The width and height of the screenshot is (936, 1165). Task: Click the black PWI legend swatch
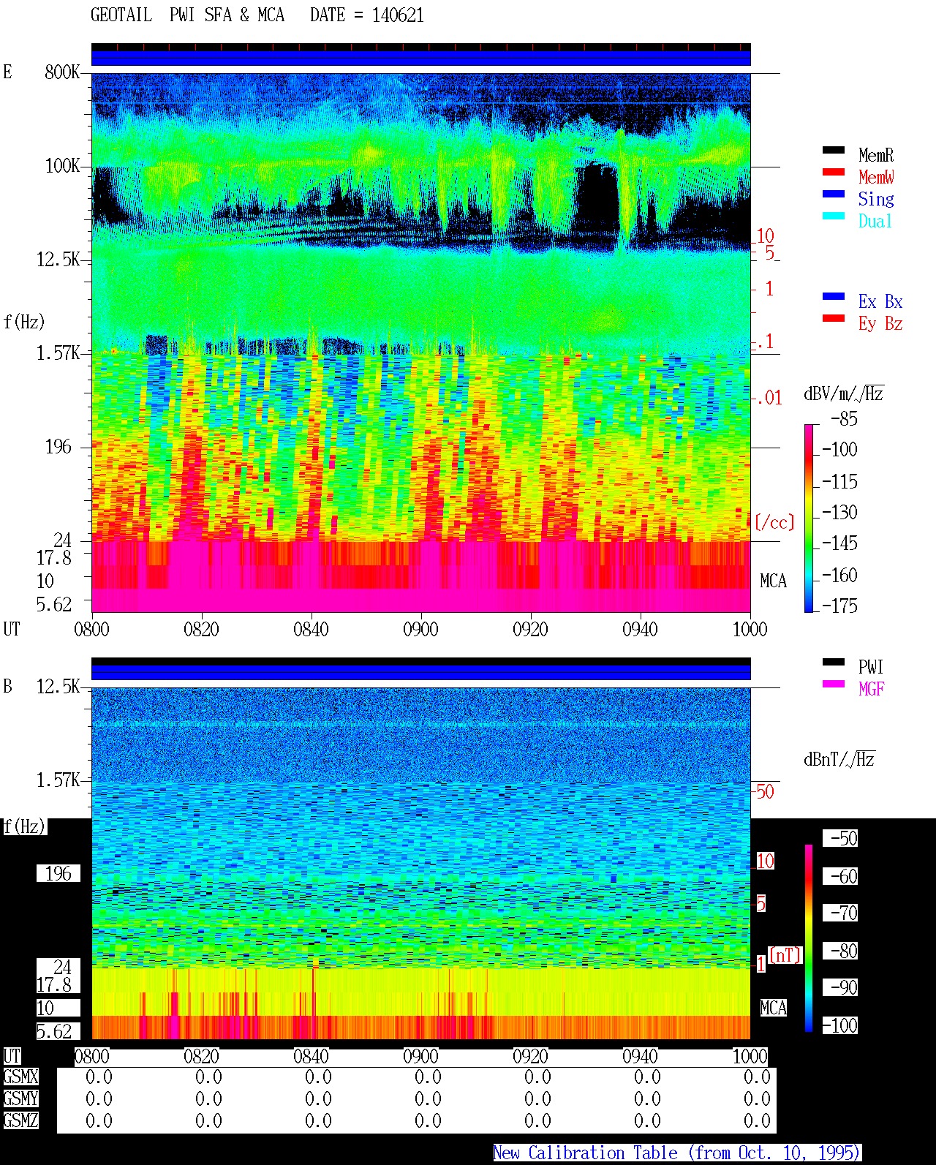834,663
